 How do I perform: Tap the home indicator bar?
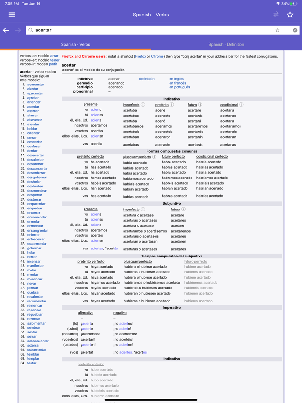click(151, 400)
